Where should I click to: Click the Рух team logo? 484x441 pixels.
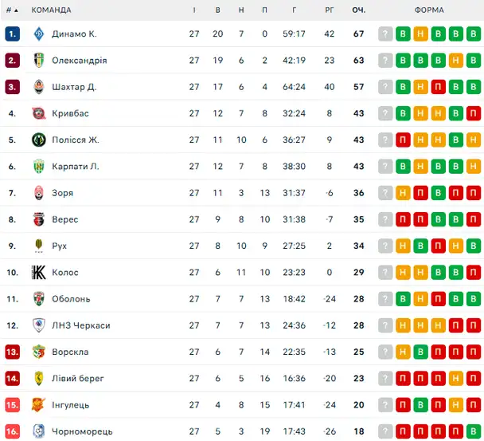(x=39, y=246)
